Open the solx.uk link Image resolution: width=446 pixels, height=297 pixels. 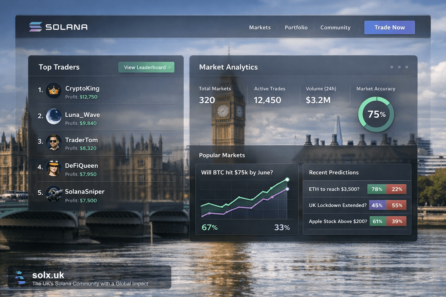pos(48,275)
